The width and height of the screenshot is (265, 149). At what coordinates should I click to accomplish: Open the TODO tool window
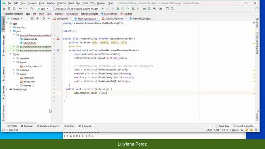(12, 126)
